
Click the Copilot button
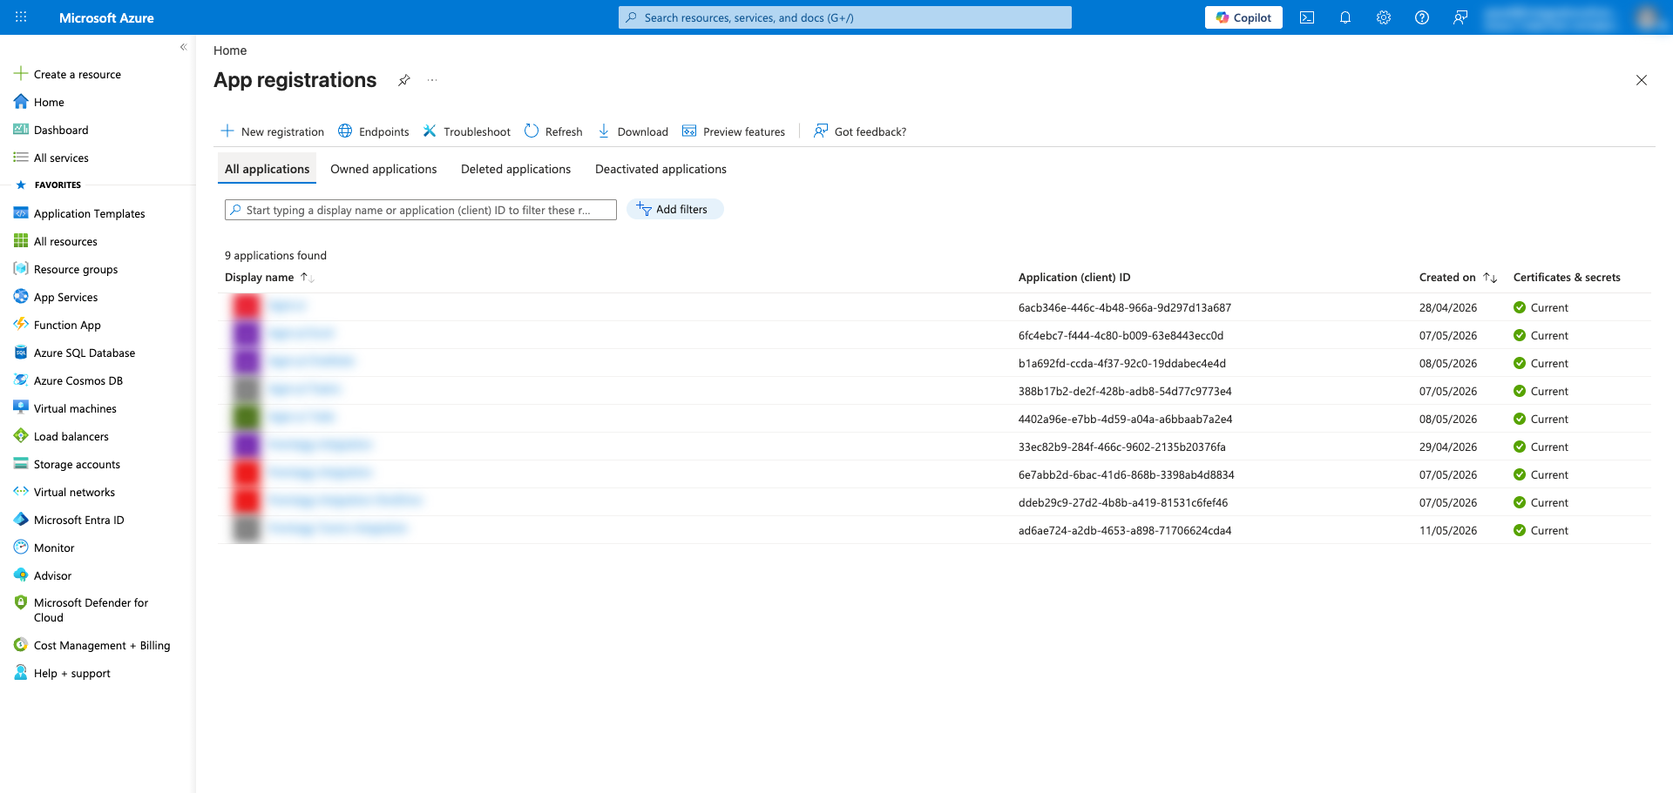click(1243, 17)
